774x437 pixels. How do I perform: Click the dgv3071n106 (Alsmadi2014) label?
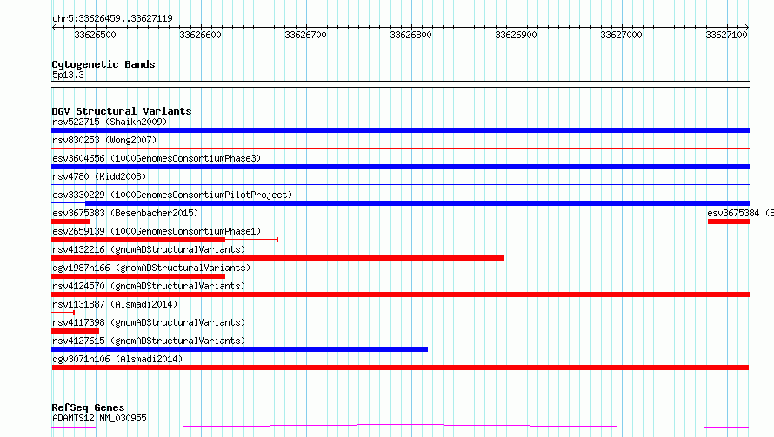117,359
